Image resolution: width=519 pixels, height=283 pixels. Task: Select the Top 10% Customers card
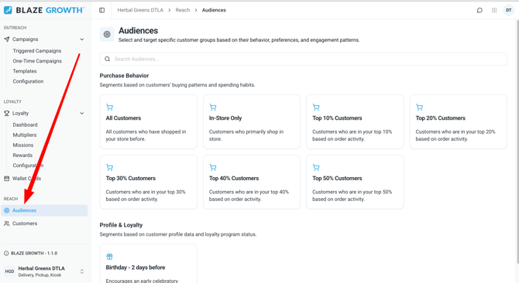point(355,122)
